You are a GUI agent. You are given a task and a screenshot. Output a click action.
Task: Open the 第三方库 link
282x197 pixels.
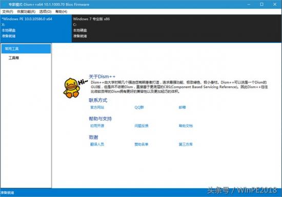(x=186, y=144)
